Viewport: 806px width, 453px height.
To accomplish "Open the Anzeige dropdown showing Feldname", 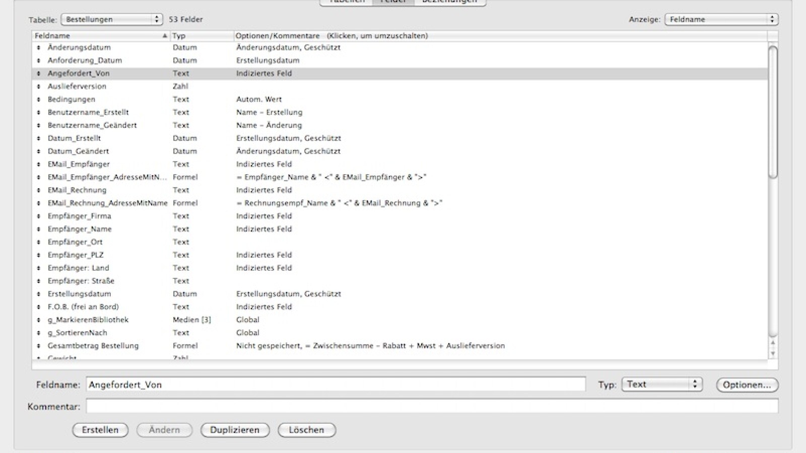I will pos(721,19).
